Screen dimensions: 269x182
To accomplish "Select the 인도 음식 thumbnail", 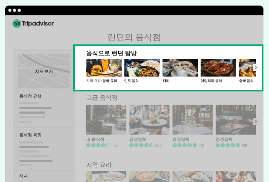I will point(142,68).
